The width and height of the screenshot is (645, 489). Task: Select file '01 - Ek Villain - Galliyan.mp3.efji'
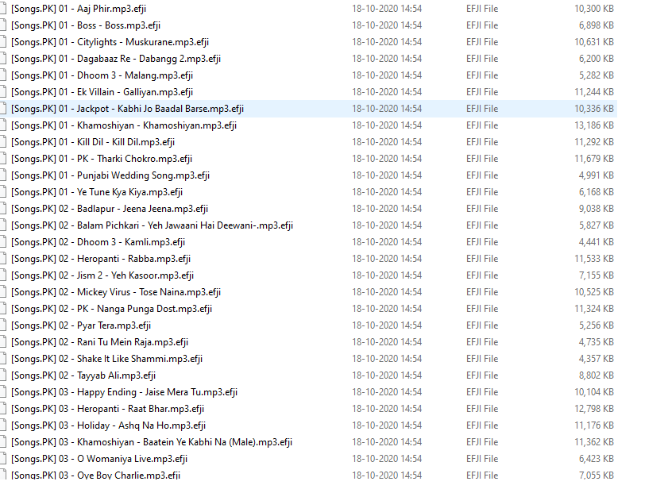click(102, 92)
